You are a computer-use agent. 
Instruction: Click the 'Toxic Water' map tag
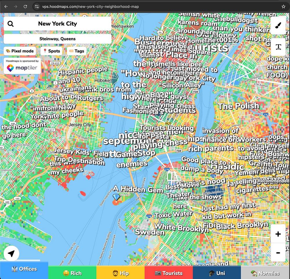click(x=173, y=215)
